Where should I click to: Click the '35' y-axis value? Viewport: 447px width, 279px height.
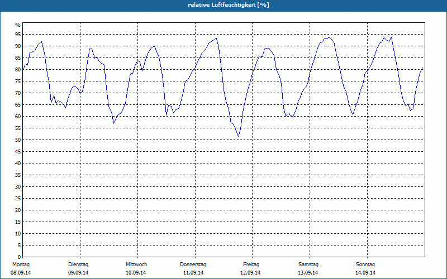(x=18, y=175)
